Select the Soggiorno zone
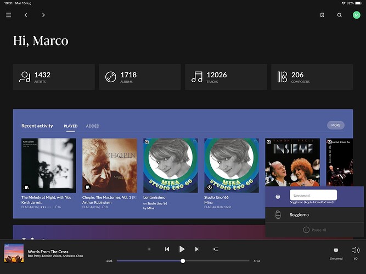 [x=314, y=215]
